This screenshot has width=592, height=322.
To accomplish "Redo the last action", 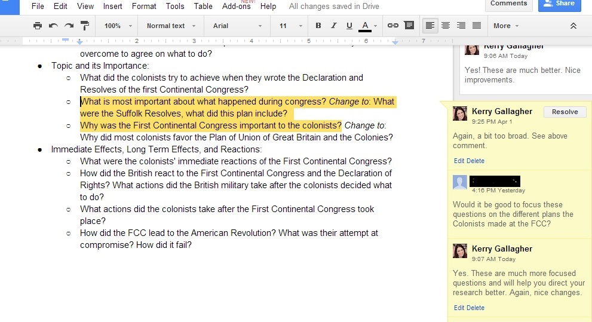I will 69,26.
